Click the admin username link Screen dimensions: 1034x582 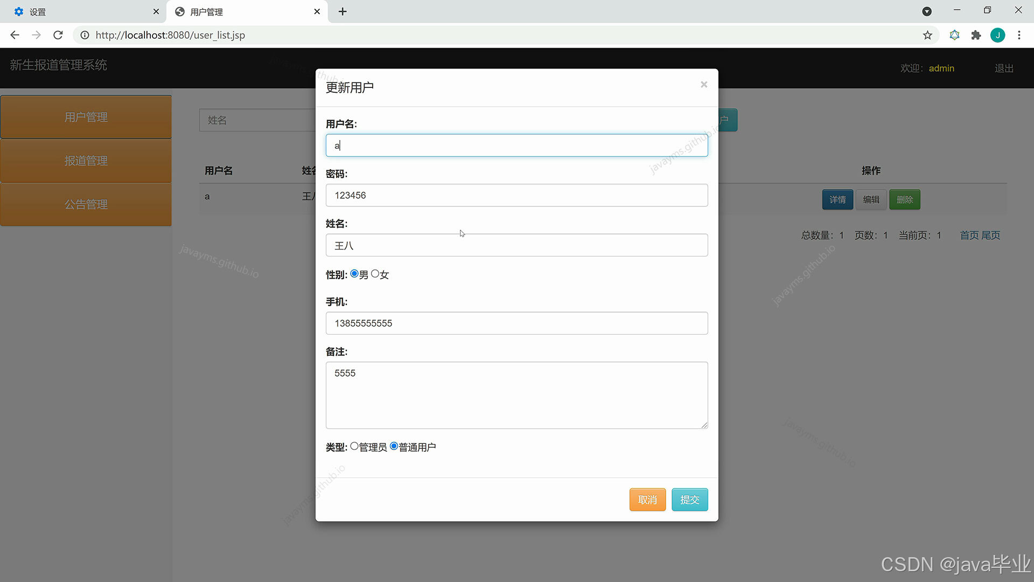[941, 68]
